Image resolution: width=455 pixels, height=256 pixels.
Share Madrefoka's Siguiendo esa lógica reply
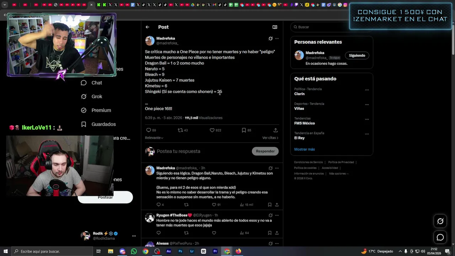[277, 204]
